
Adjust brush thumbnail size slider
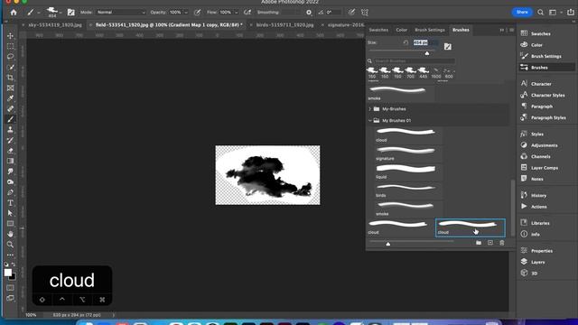coord(388,244)
